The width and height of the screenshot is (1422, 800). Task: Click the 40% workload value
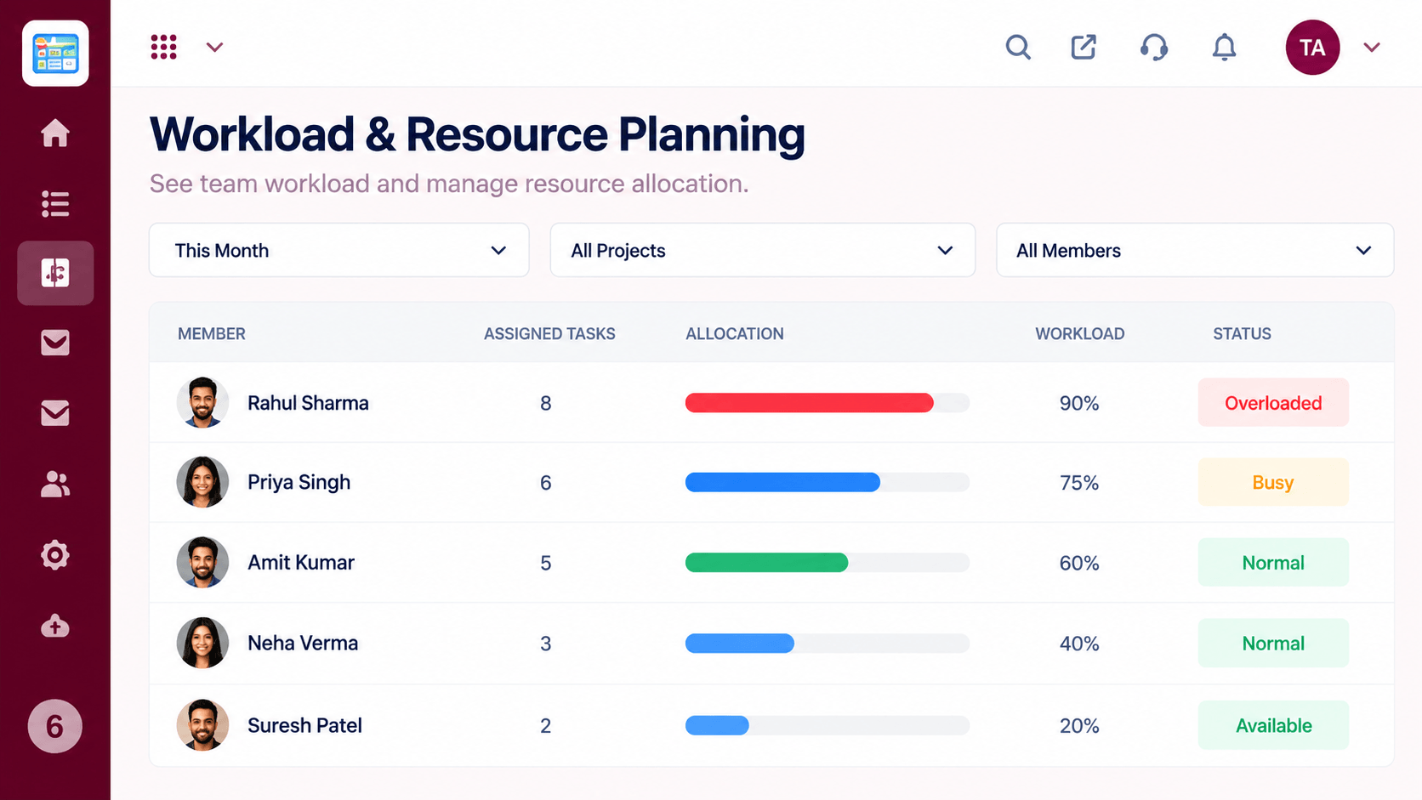click(1079, 644)
